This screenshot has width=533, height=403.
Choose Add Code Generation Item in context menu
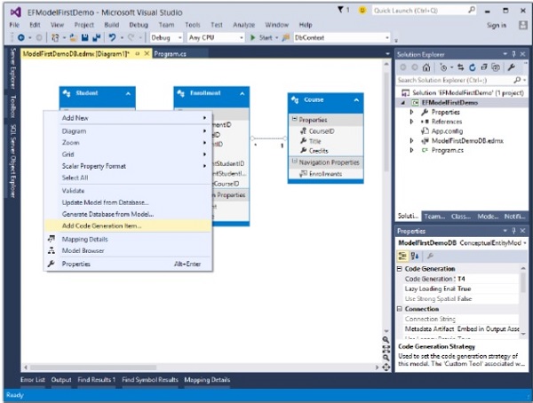click(x=101, y=225)
